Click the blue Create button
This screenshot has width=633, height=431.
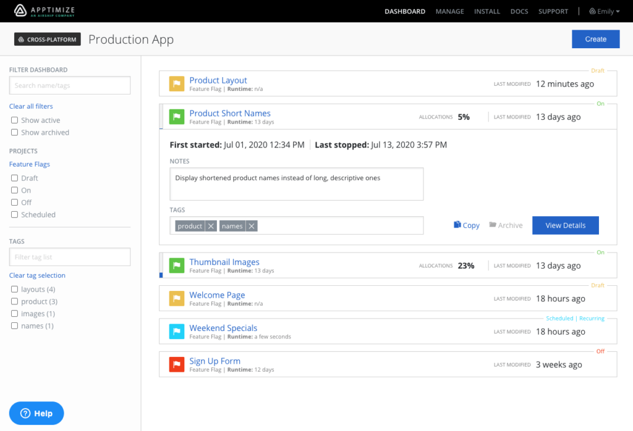pos(595,39)
